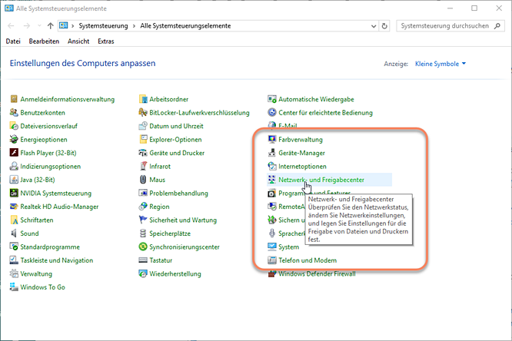Go up one level with up arrow
This screenshot has width=512, height=341.
pos(50,26)
